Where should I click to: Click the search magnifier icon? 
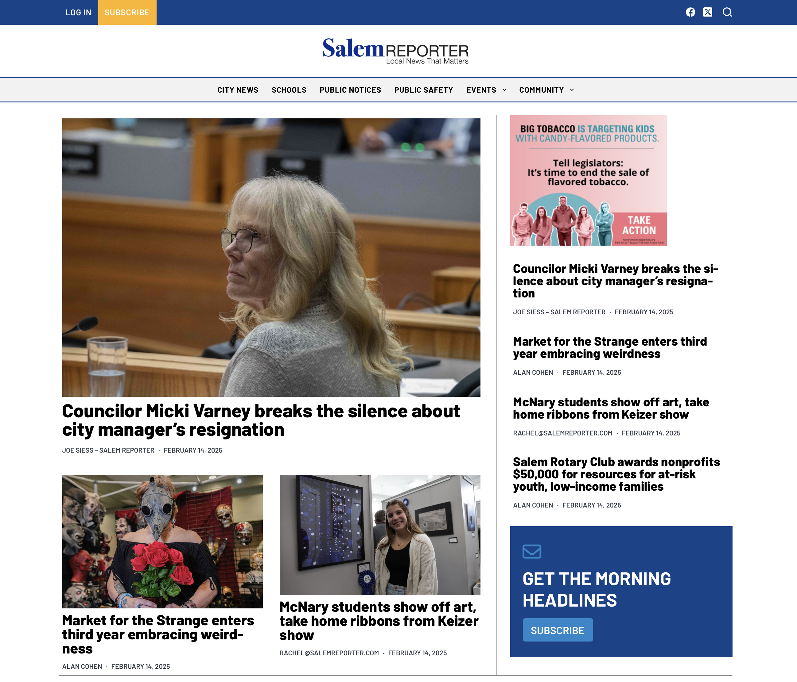coord(727,12)
